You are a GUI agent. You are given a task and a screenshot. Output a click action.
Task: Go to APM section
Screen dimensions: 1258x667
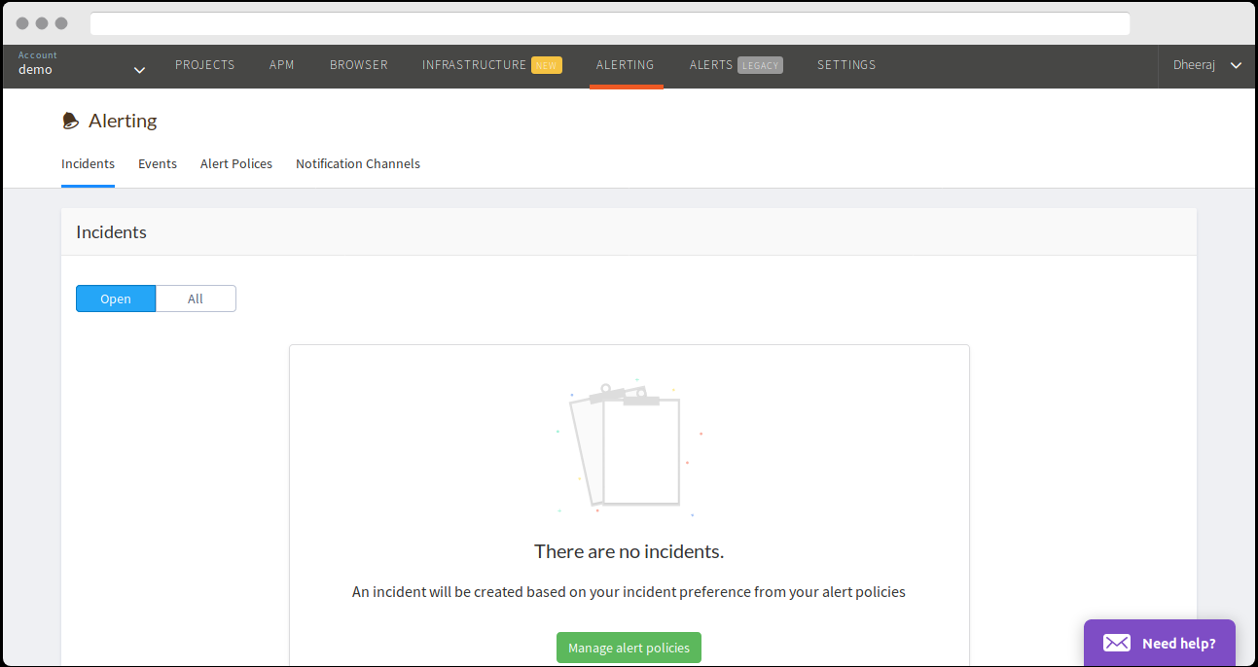coord(282,65)
